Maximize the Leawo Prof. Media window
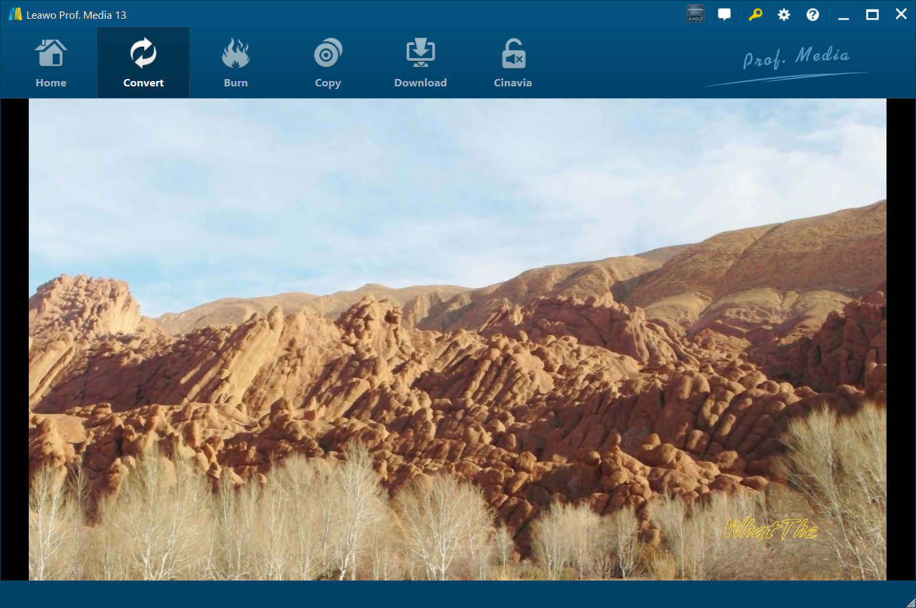This screenshot has height=608, width=916. point(872,15)
